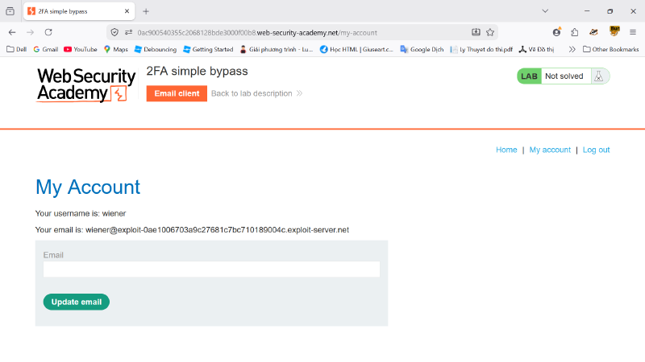Restore down the browser window
645x362 pixels.
pos(610,11)
